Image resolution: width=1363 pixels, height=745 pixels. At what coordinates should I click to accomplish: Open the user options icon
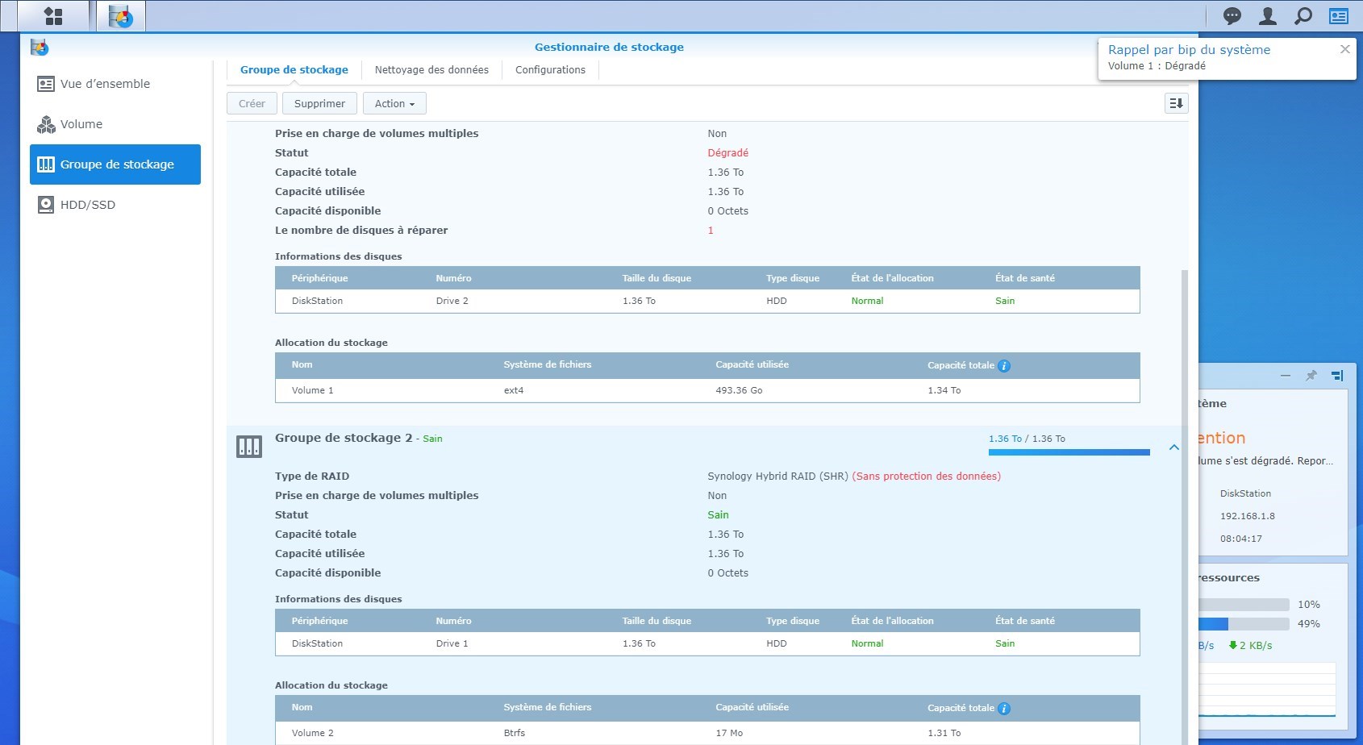(1268, 15)
